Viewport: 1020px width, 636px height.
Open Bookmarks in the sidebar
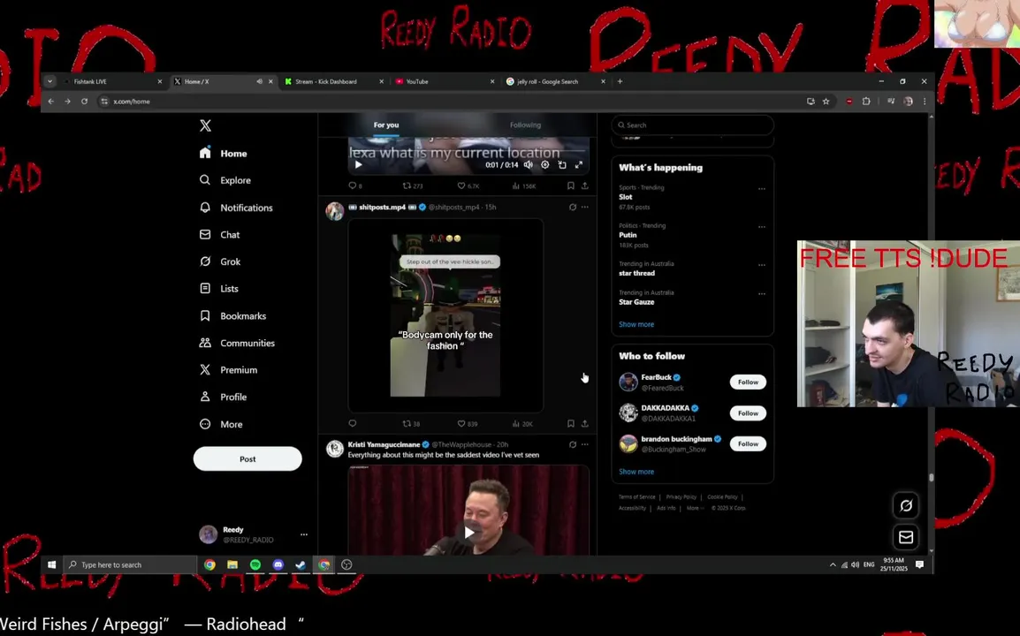pos(232,315)
